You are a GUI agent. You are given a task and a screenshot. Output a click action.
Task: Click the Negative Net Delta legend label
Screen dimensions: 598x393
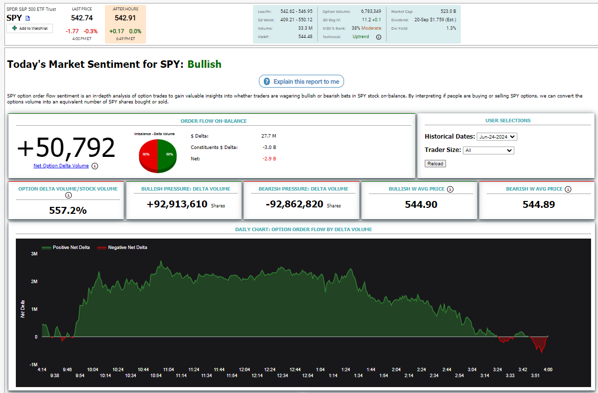tap(128, 247)
